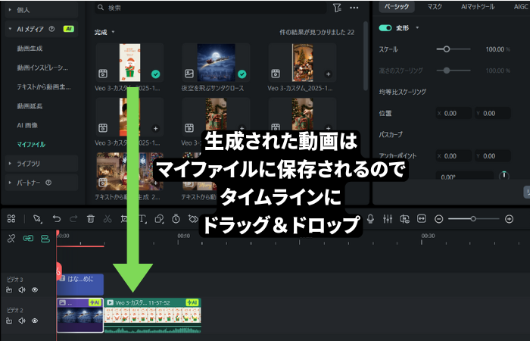The width and height of the screenshot is (530, 341).
Task: Click help icon next to AI メディア
Action: point(51,29)
